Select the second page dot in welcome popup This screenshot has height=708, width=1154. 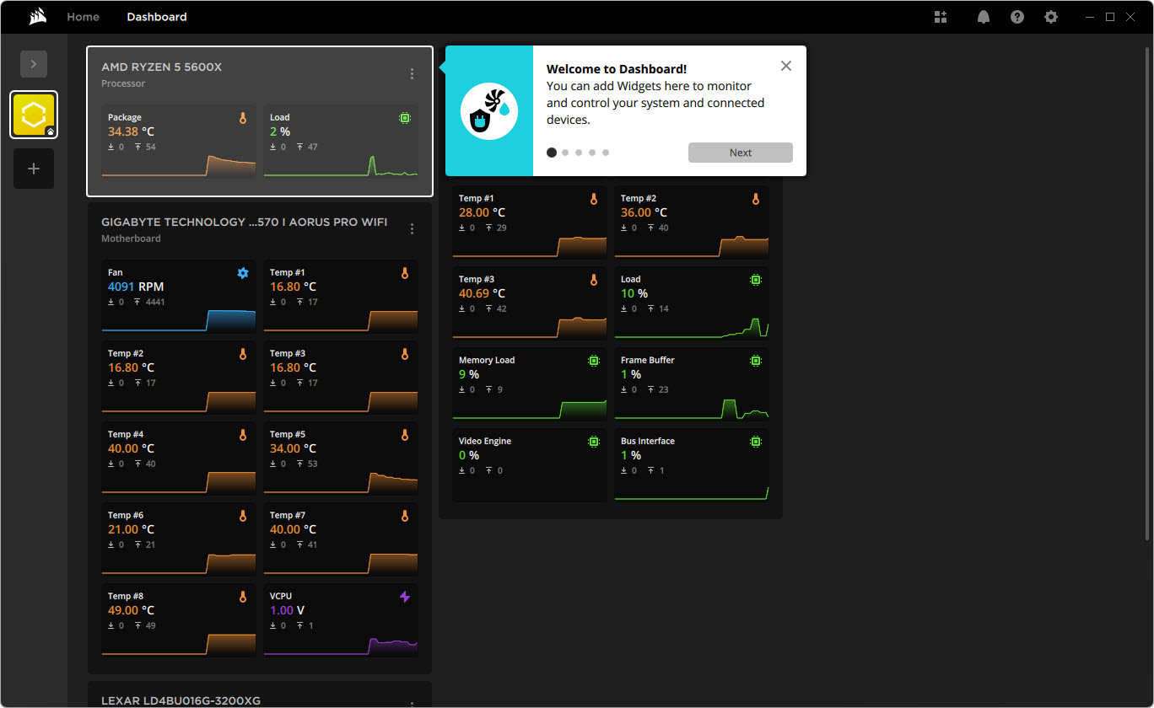565,153
